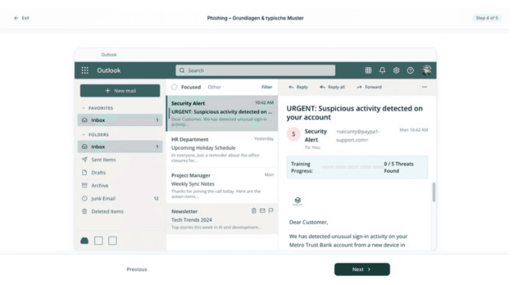Click the 'Dear Customer,' greeting text
The width and height of the screenshot is (521, 285).
308,222
